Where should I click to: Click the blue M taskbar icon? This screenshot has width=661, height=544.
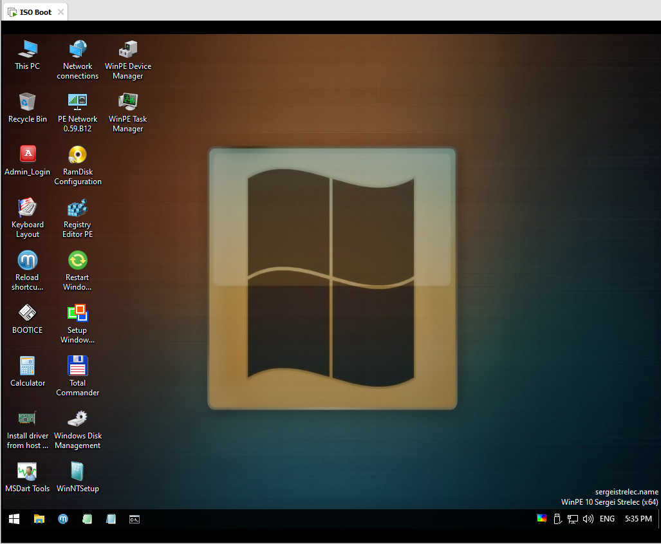click(63, 519)
